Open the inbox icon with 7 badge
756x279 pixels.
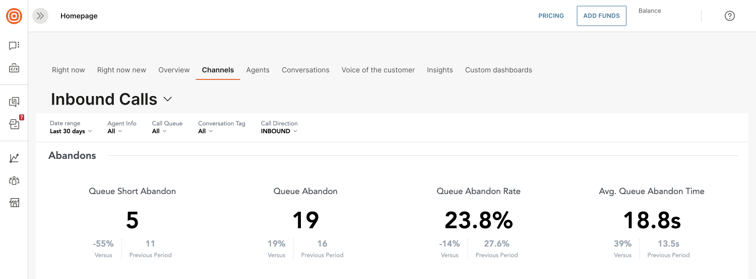(x=15, y=123)
